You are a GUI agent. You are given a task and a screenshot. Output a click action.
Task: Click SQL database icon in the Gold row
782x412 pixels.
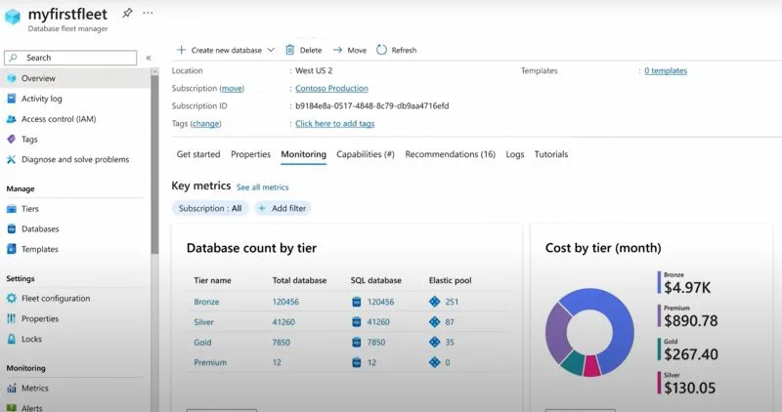[x=357, y=343]
